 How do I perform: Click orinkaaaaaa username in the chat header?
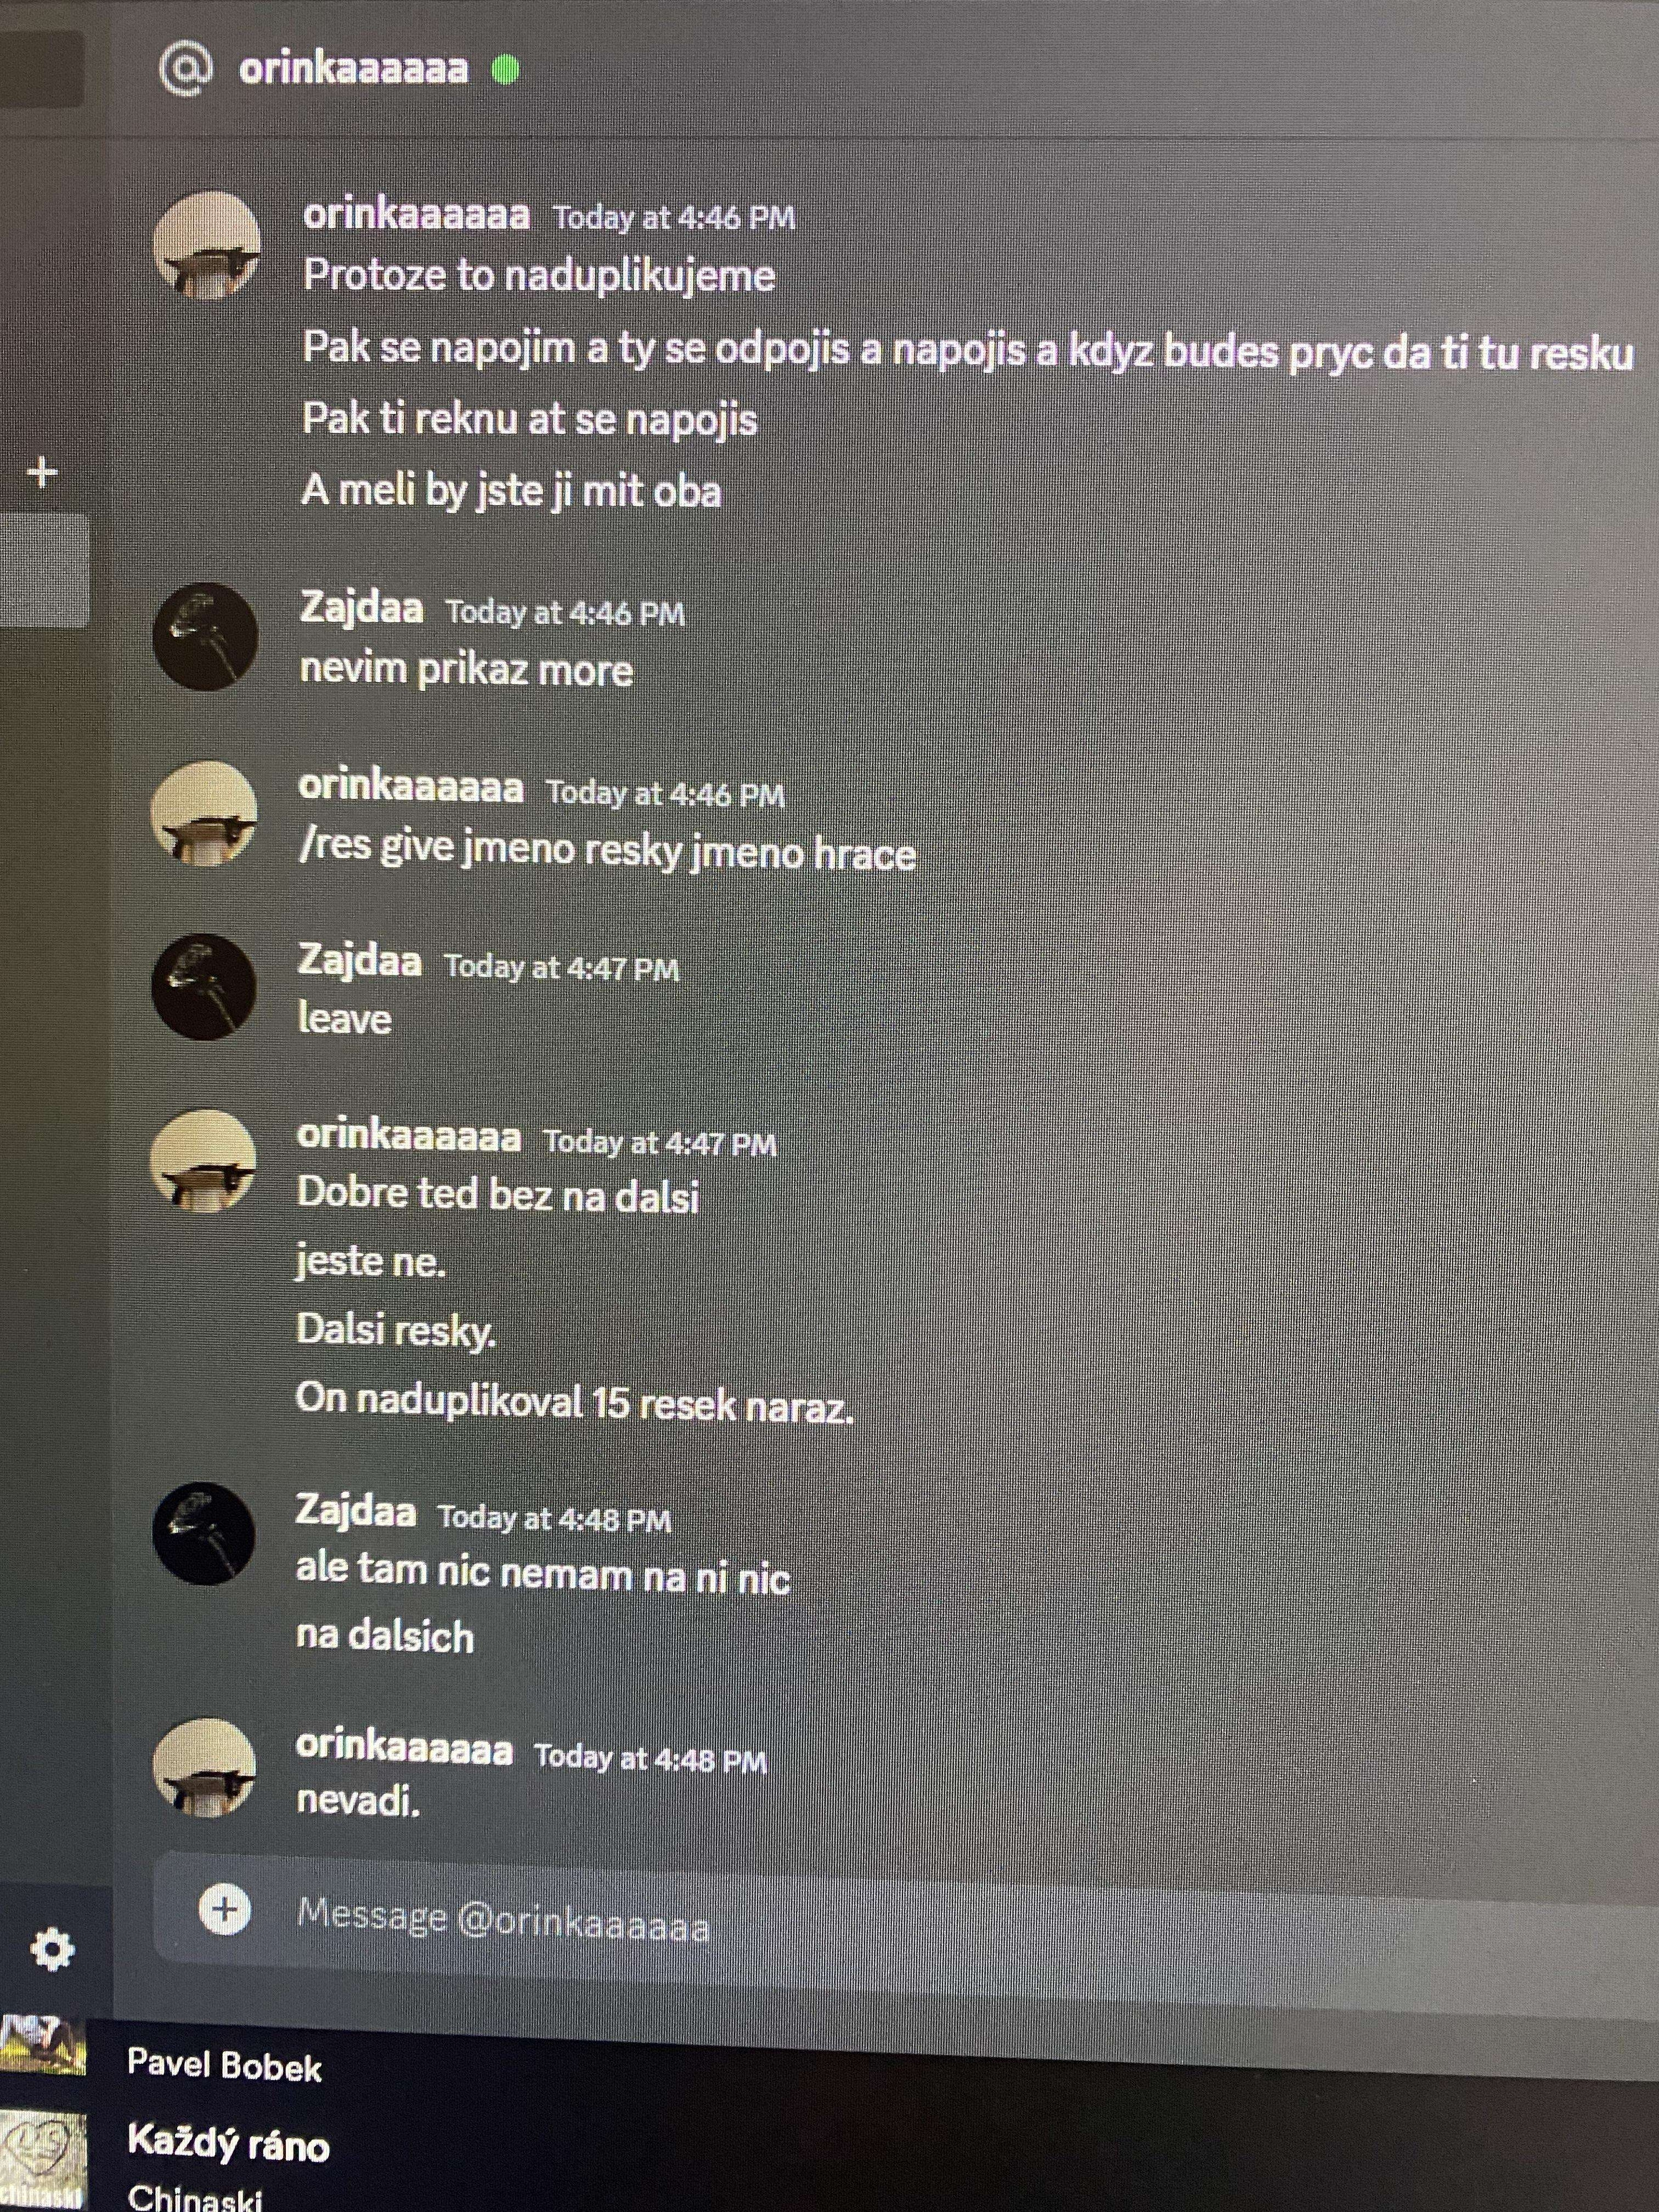(353, 69)
